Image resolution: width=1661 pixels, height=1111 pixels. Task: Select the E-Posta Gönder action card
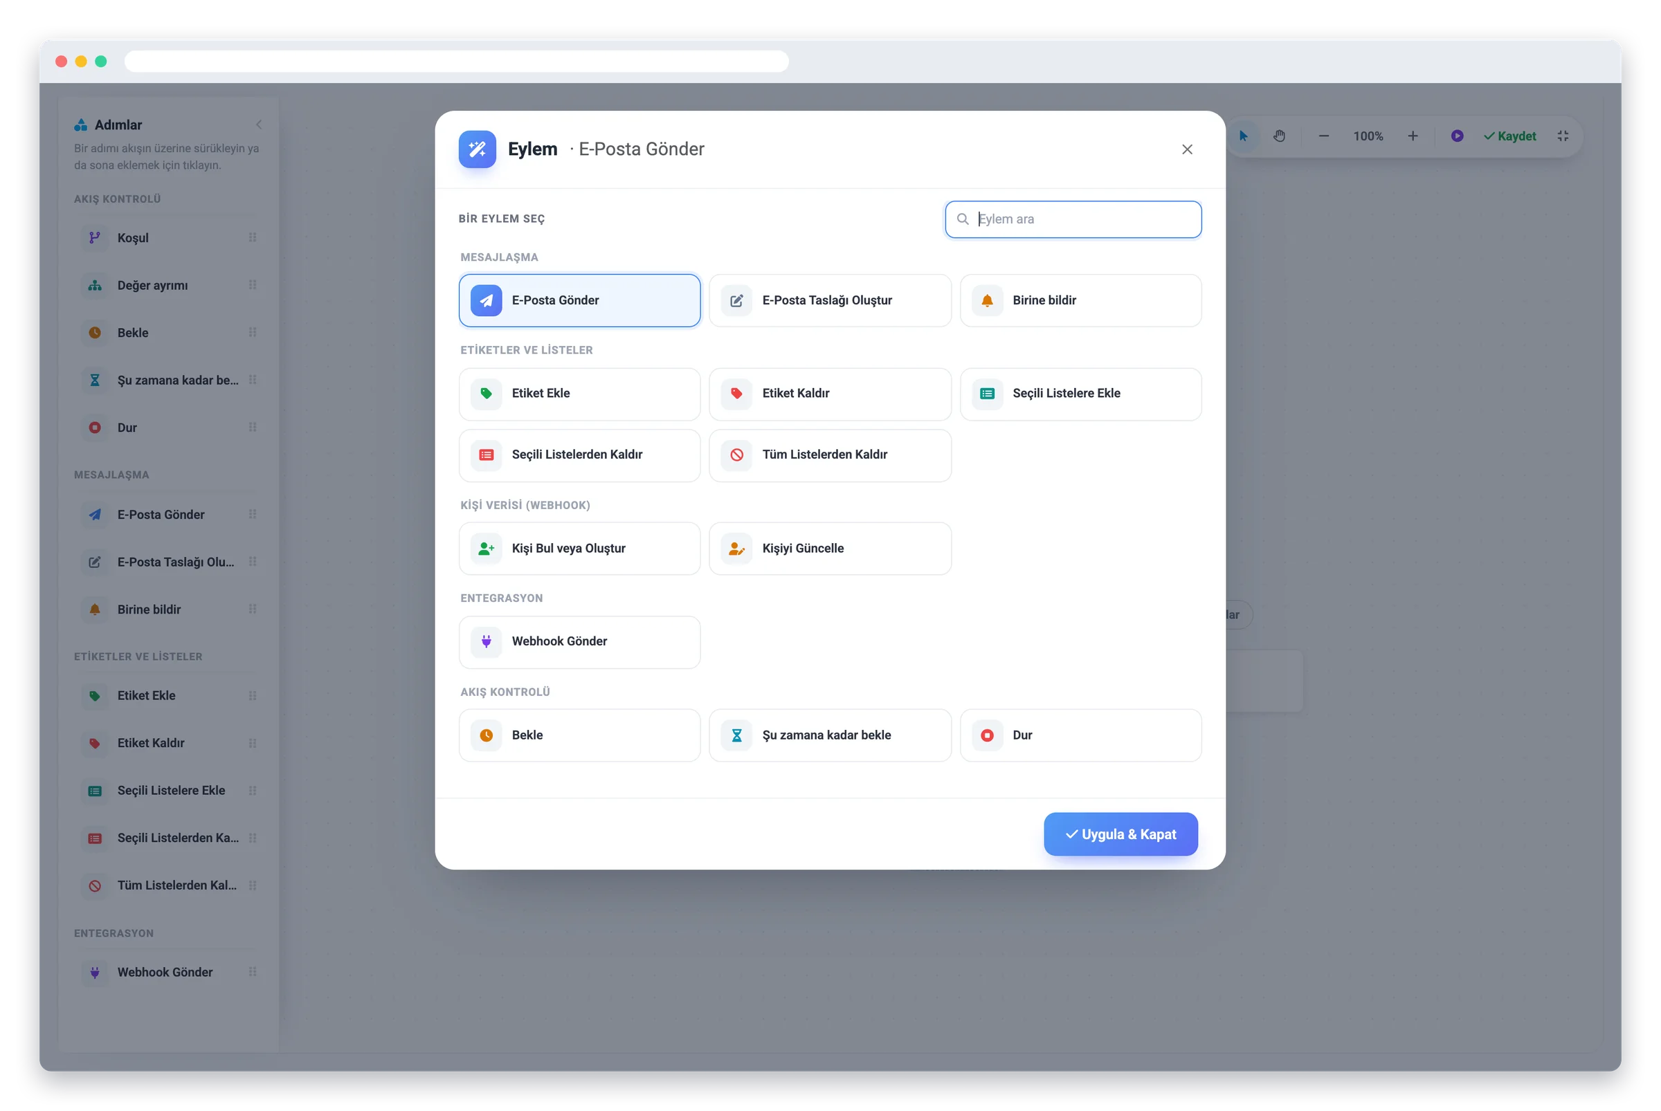(x=579, y=300)
